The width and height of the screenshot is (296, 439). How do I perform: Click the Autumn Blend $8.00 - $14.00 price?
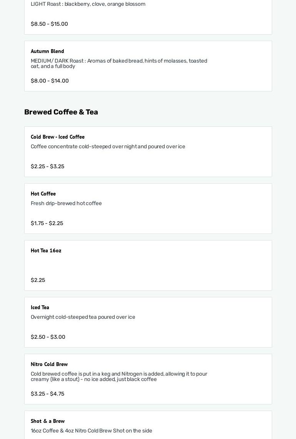click(50, 81)
